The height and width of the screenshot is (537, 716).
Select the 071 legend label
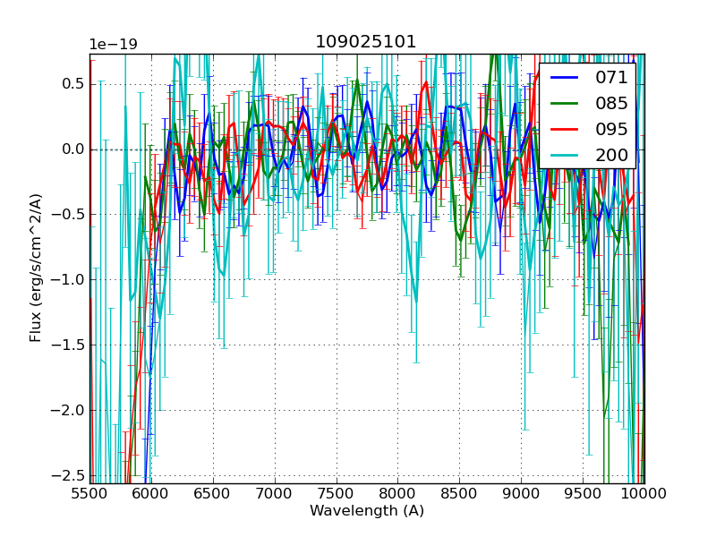tap(612, 77)
